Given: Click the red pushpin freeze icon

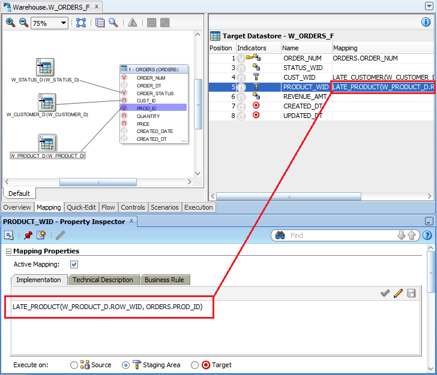Looking at the screenshot, I should (x=28, y=235).
